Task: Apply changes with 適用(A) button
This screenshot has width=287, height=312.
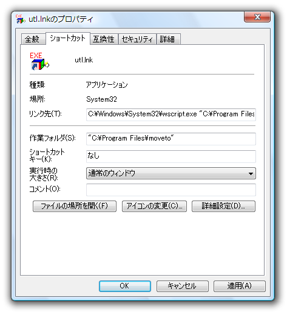Action: click(240, 286)
